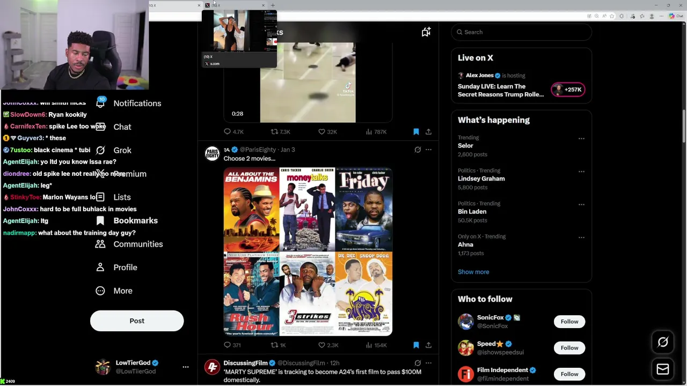Open a new browser tab
This screenshot has height=386, width=687.
point(273,5)
